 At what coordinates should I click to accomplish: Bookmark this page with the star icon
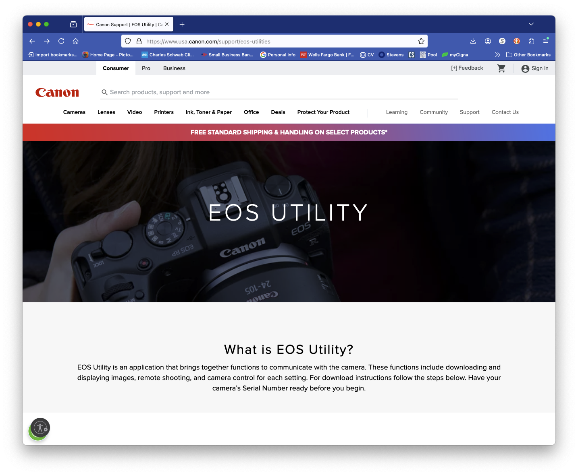tap(421, 41)
